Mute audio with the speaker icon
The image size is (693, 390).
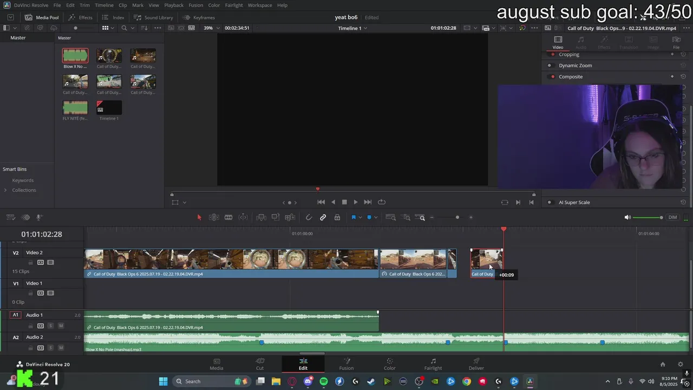click(x=627, y=217)
